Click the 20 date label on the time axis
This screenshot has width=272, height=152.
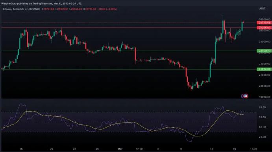click(x=51, y=149)
